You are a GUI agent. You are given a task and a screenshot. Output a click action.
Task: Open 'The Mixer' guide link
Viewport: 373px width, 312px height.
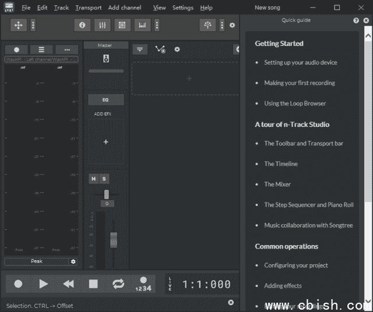click(277, 184)
